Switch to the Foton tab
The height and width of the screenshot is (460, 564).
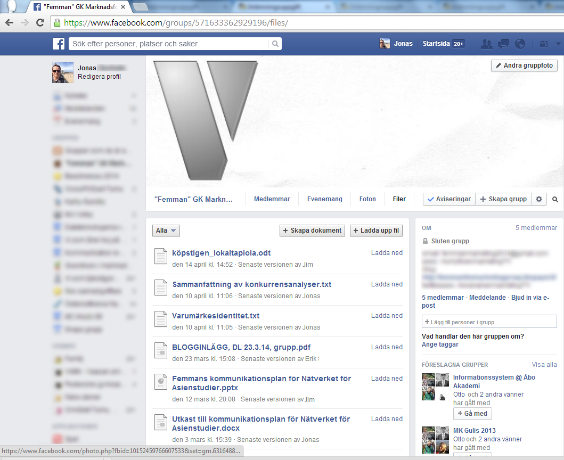click(367, 199)
